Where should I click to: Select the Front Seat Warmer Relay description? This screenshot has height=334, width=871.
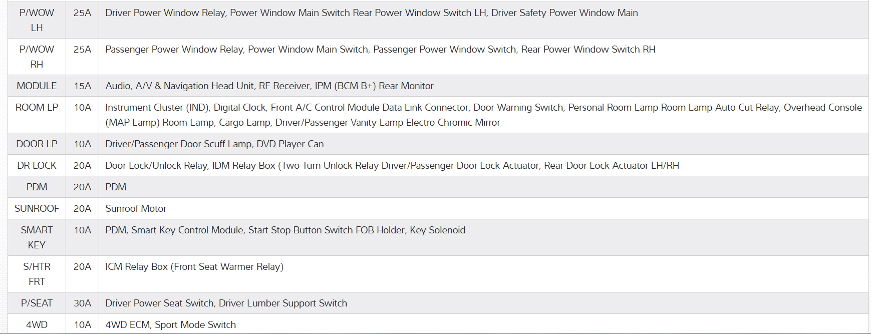click(194, 266)
